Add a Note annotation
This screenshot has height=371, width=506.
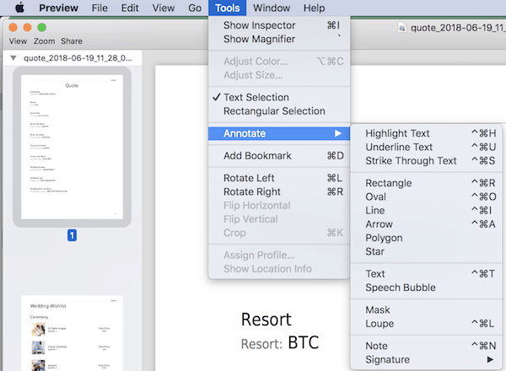point(427,346)
